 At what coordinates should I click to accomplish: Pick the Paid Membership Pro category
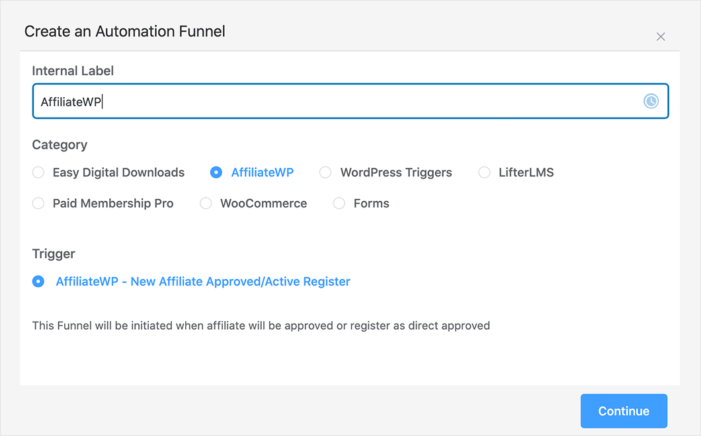click(x=38, y=203)
